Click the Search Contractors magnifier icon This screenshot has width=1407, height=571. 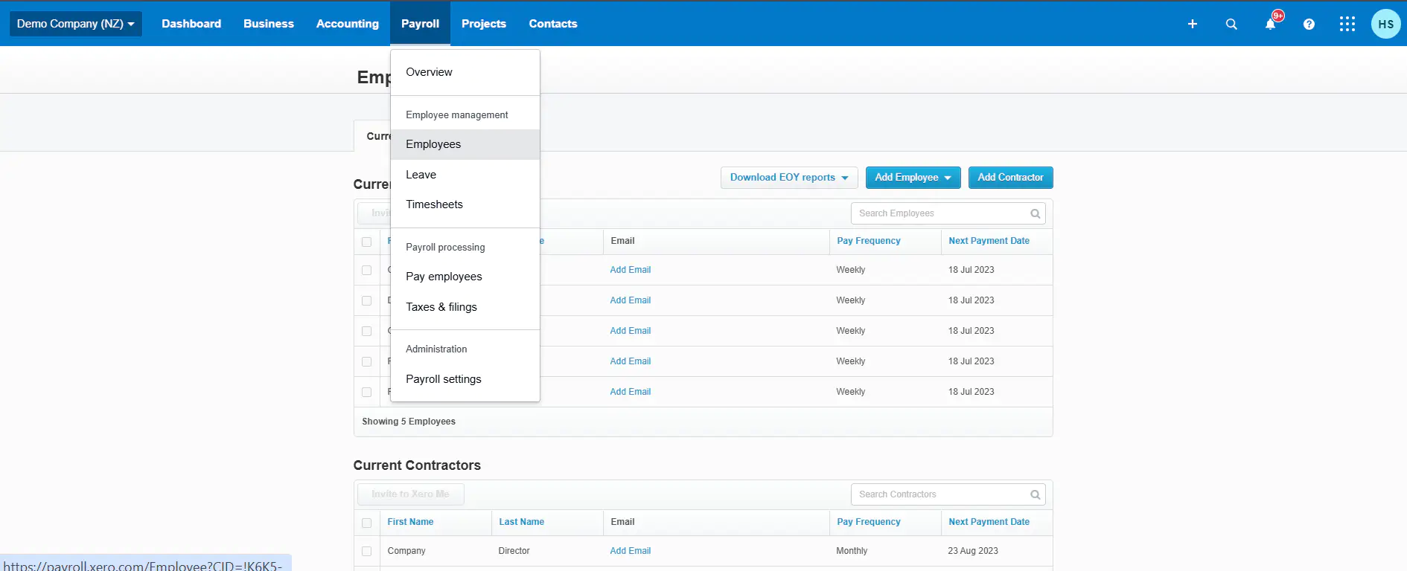[1035, 494]
